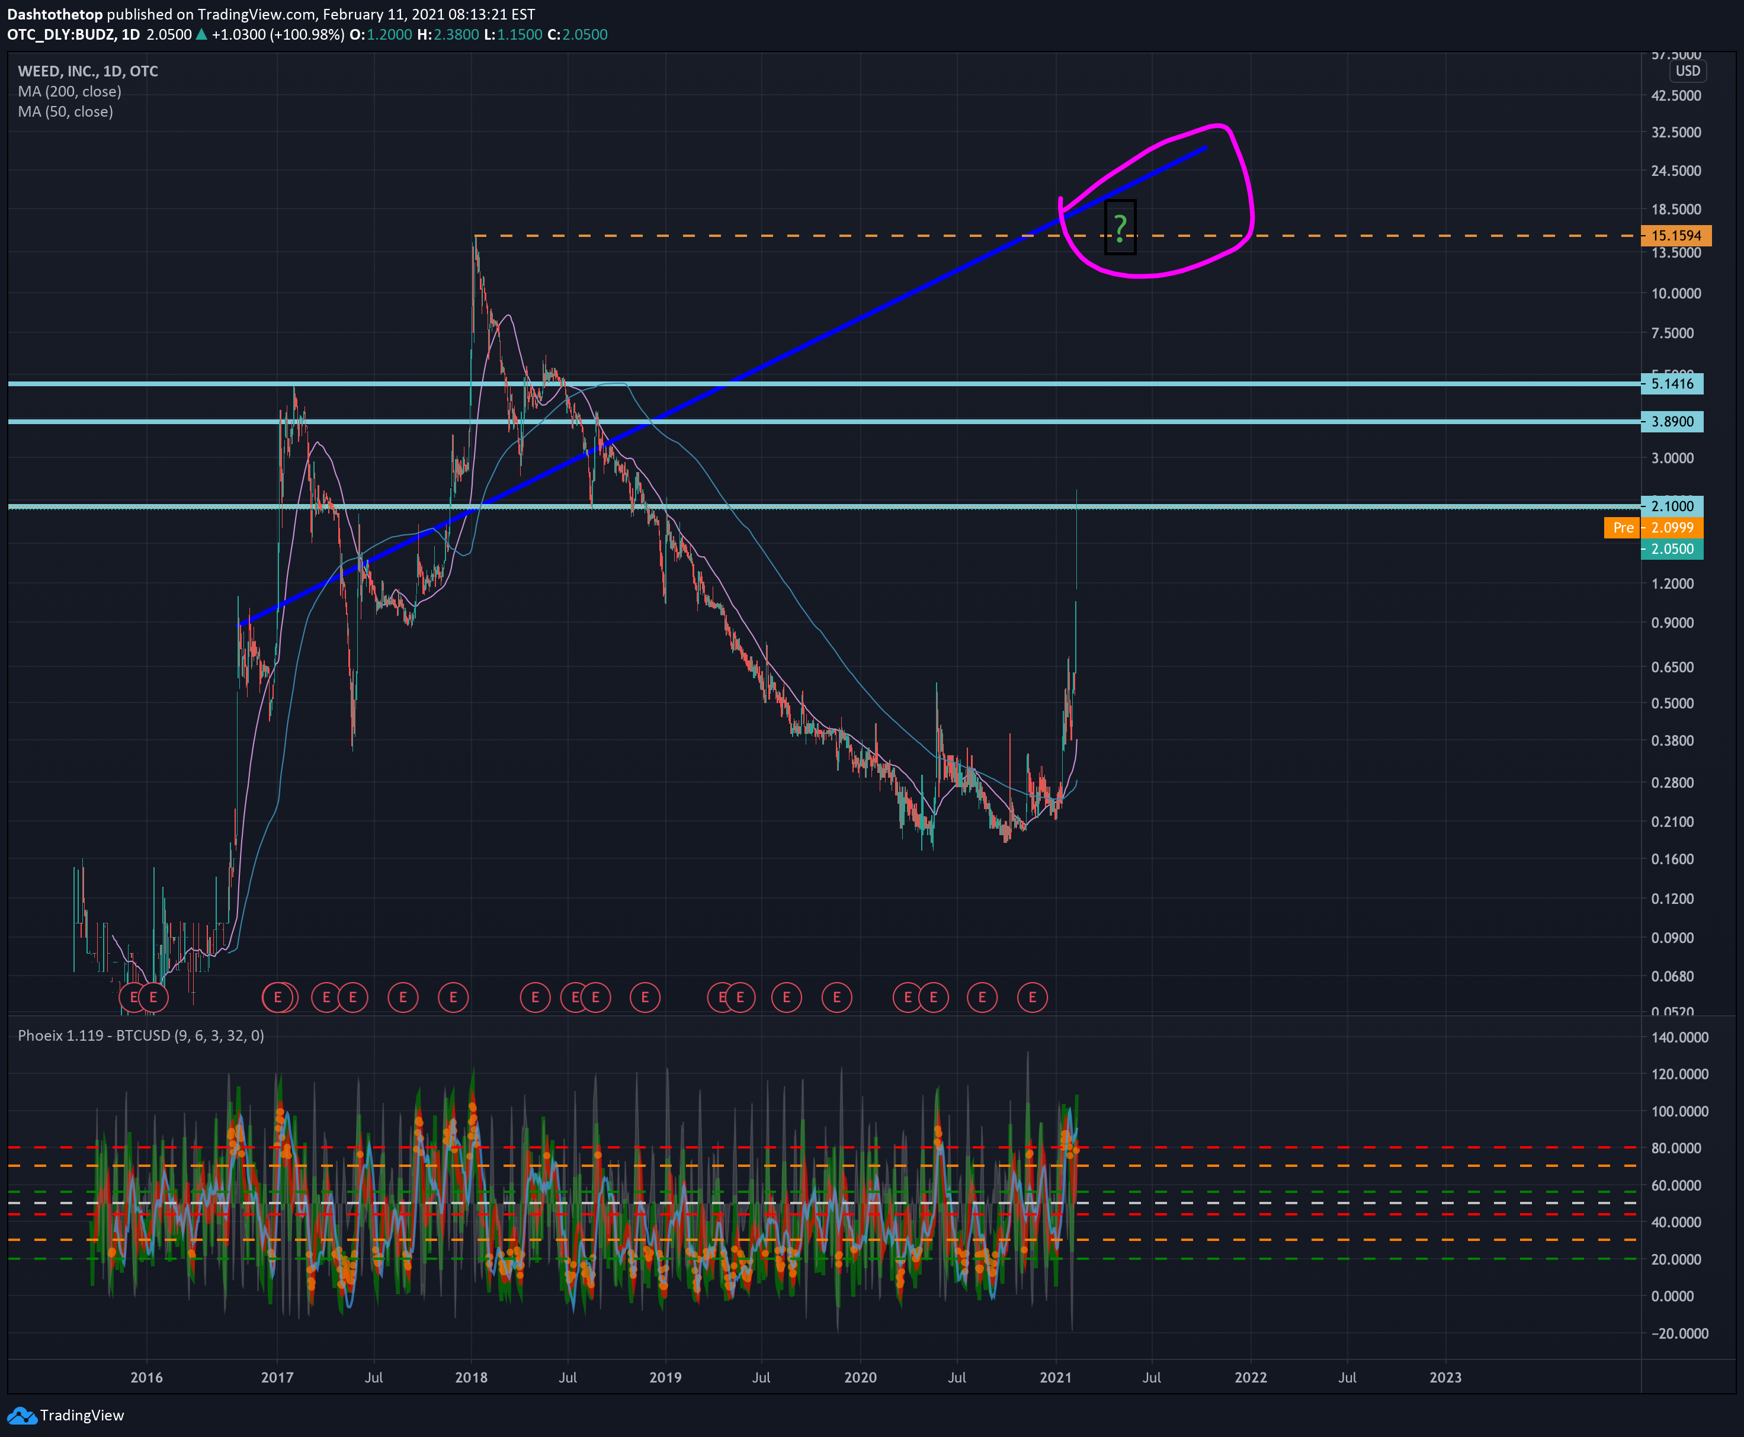Click the last earnings E marker in late 2020
Image resolution: width=1744 pixels, height=1437 pixels.
[1032, 997]
